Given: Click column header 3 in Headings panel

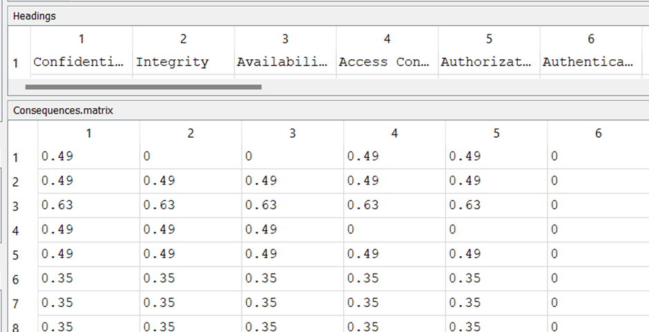Looking at the screenshot, I should point(285,39).
